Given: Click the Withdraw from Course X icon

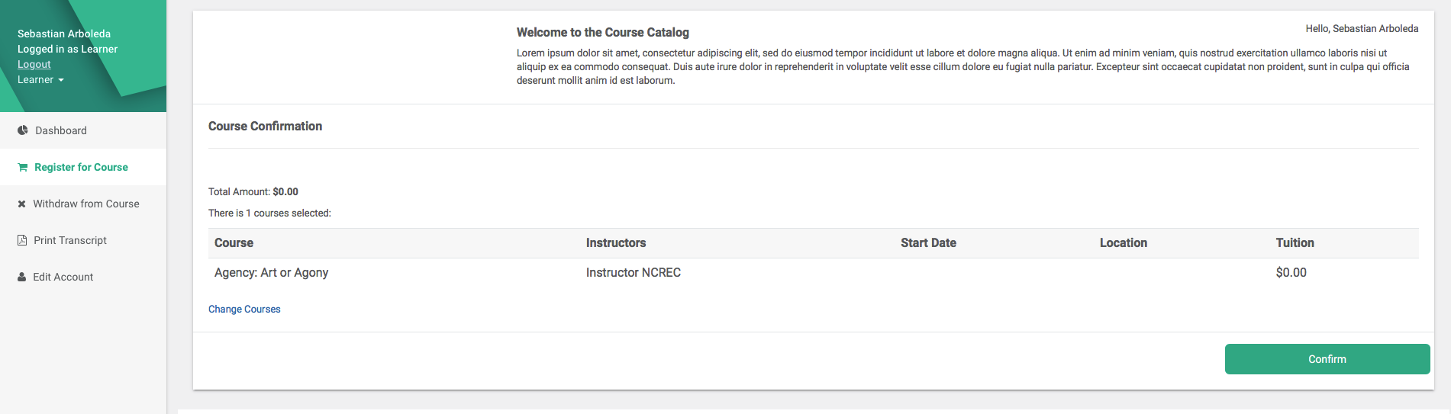Looking at the screenshot, I should tap(22, 204).
